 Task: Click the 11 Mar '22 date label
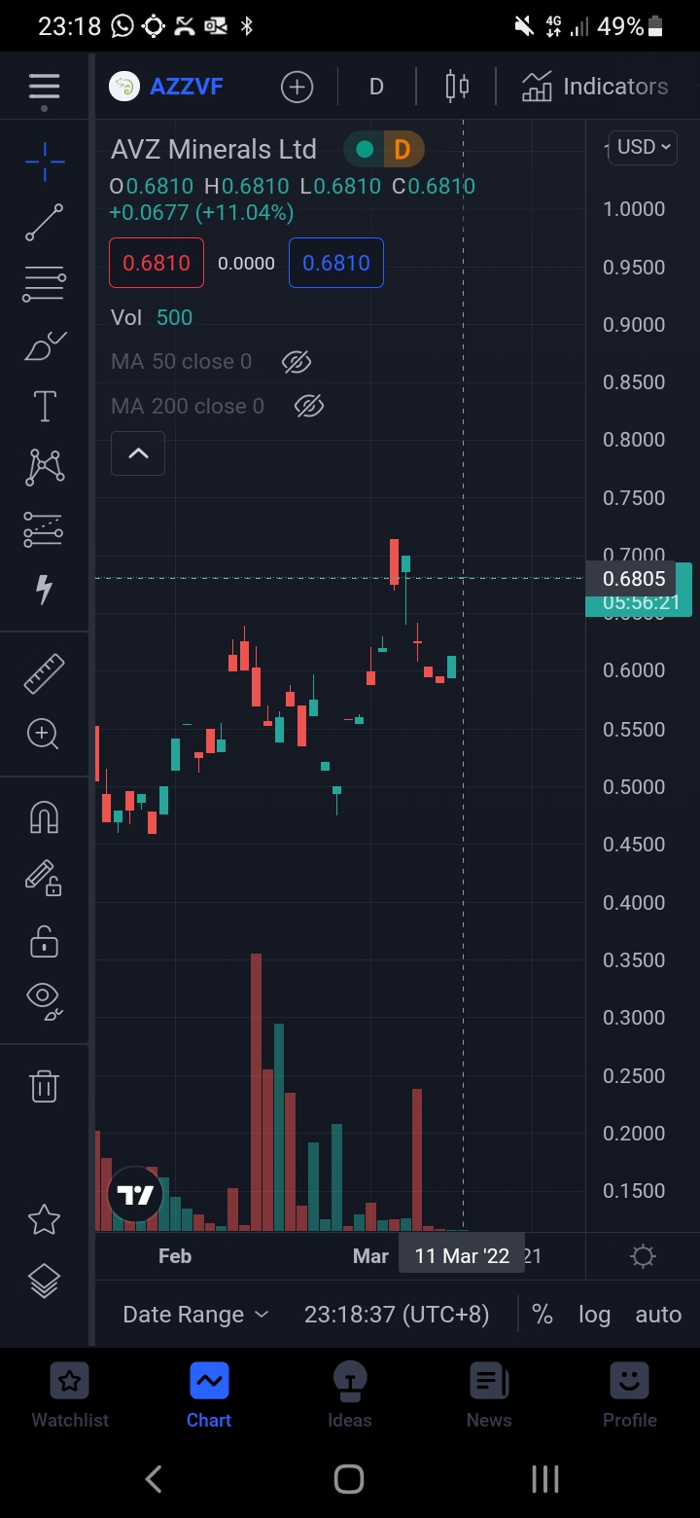click(x=462, y=1256)
